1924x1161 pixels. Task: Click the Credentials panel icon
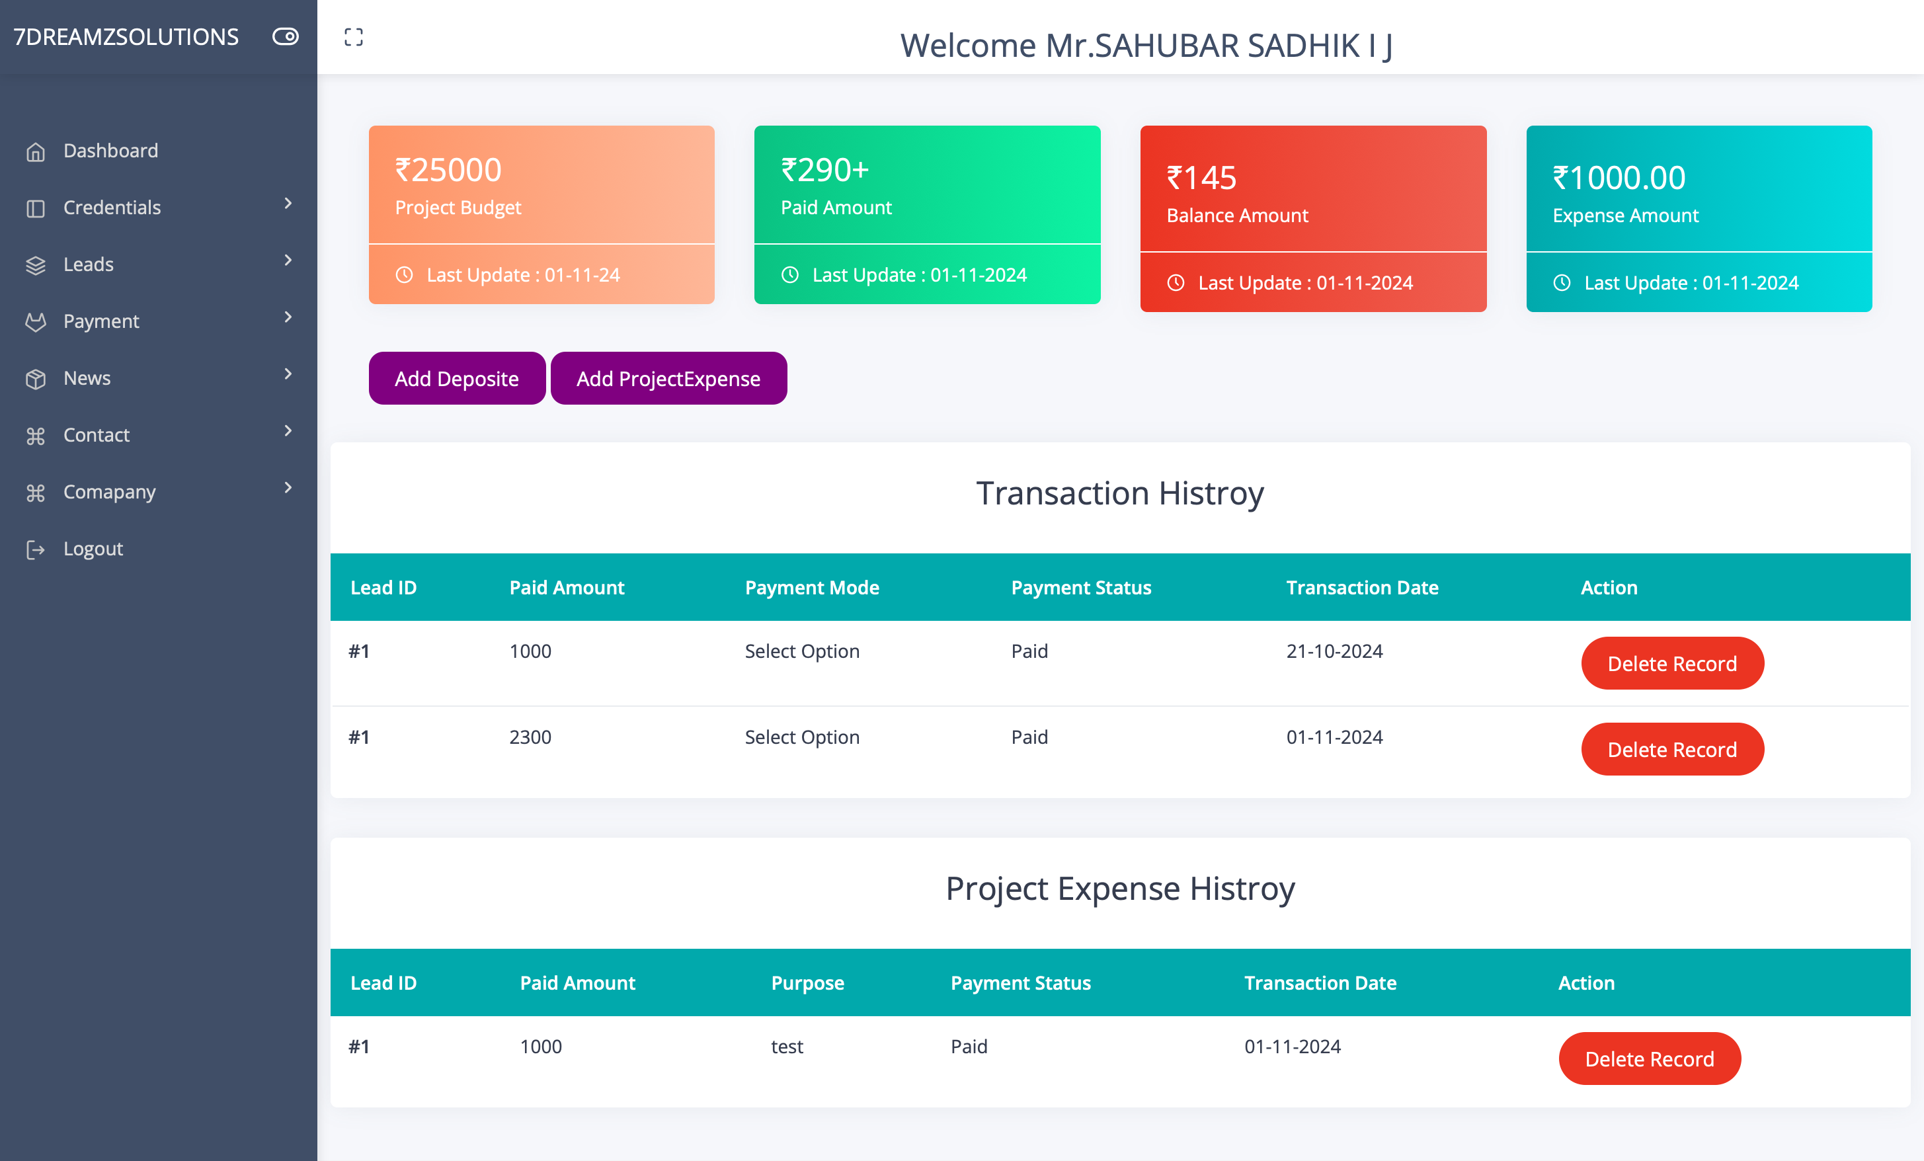click(35, 208)
